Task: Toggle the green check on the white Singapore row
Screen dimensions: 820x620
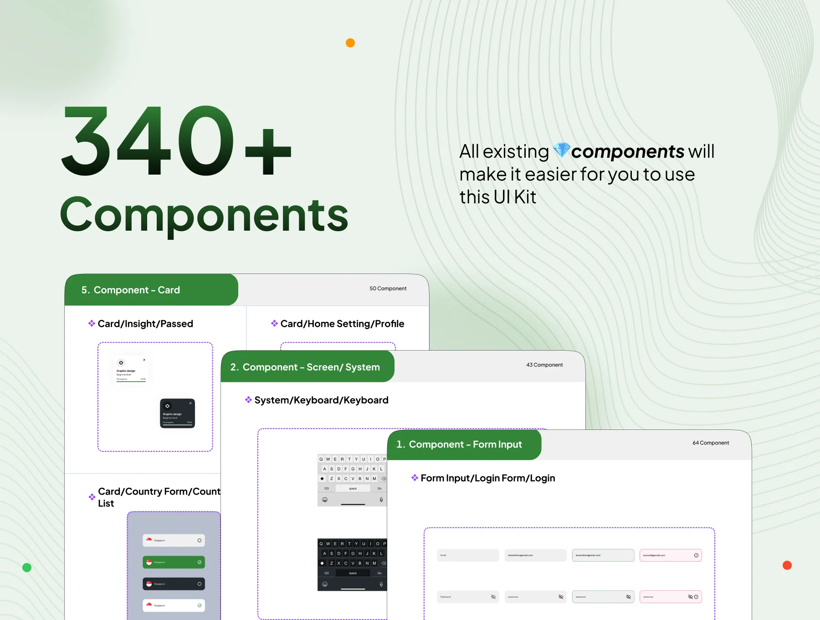Action: [200, 605]
